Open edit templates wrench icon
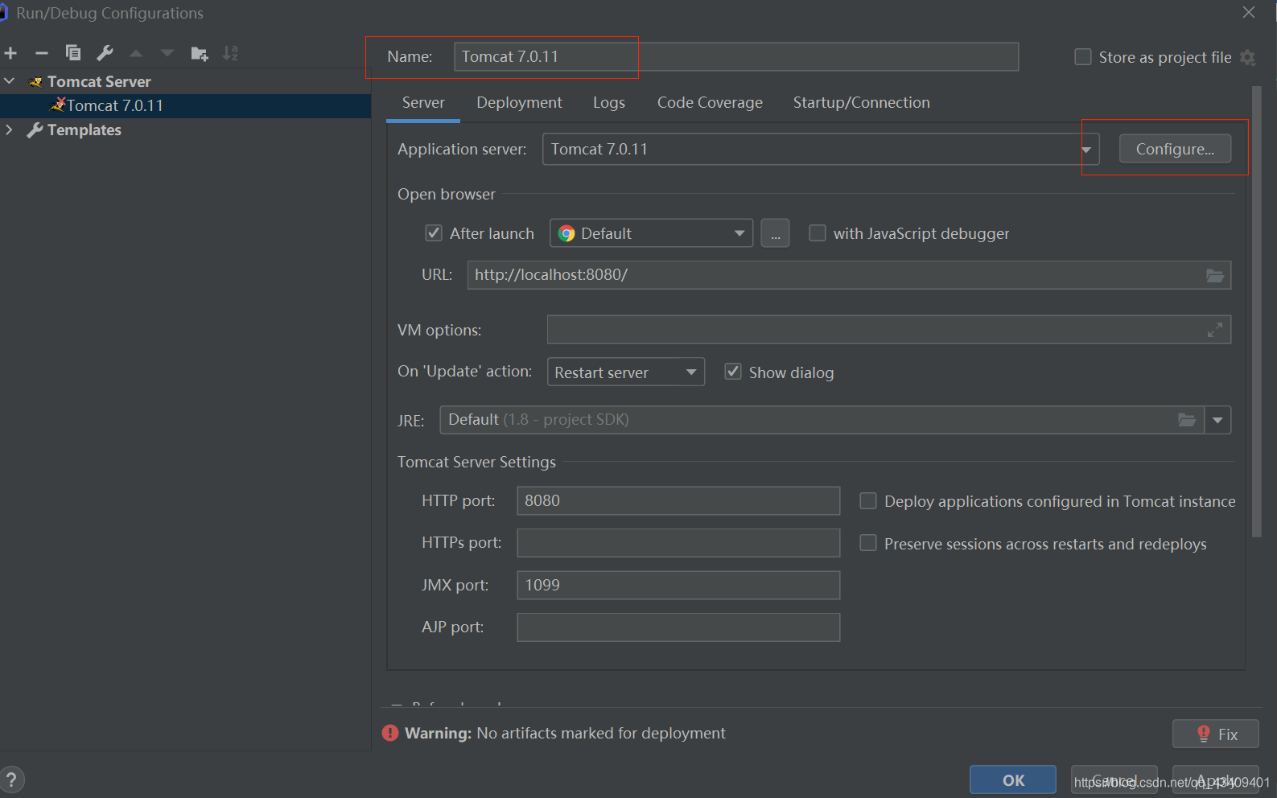Screen dimensions: 1277x798 (105, 53)
